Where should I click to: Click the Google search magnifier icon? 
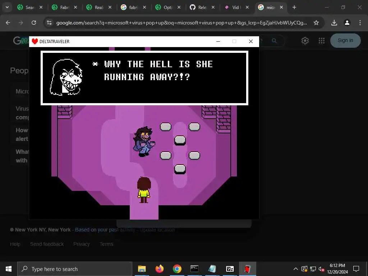(x=274, y=41)
